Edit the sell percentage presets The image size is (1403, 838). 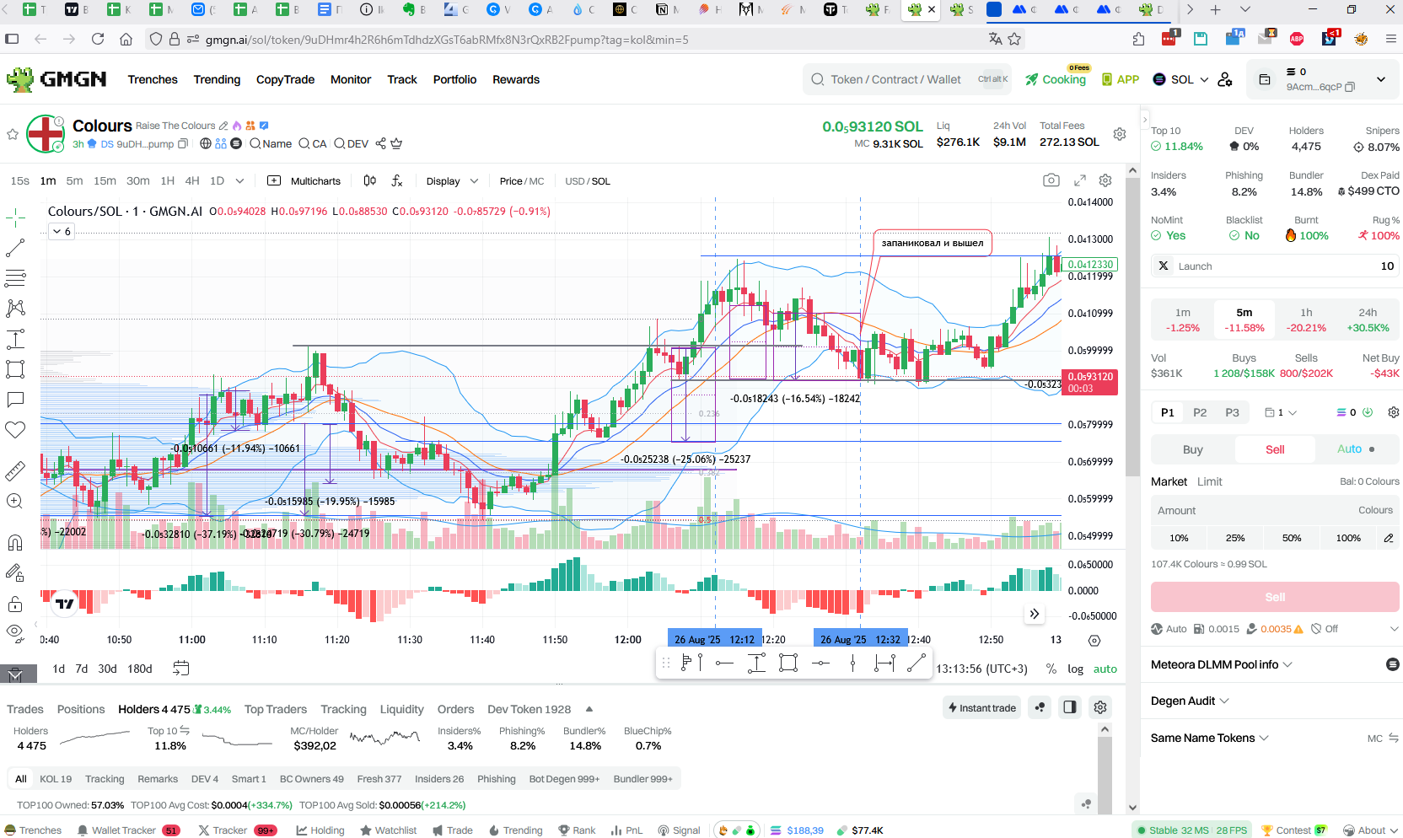pyautogui.click(x=1388, y=538)
